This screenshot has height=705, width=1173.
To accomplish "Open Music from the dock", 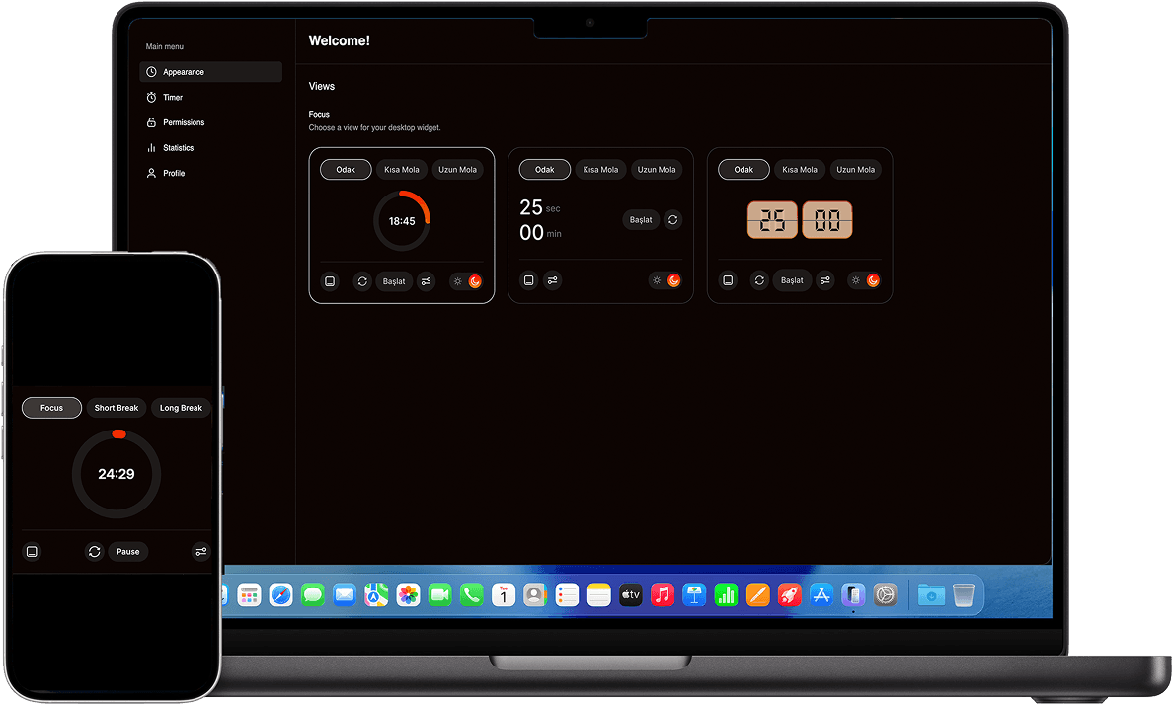I will (x=663, y=595).
